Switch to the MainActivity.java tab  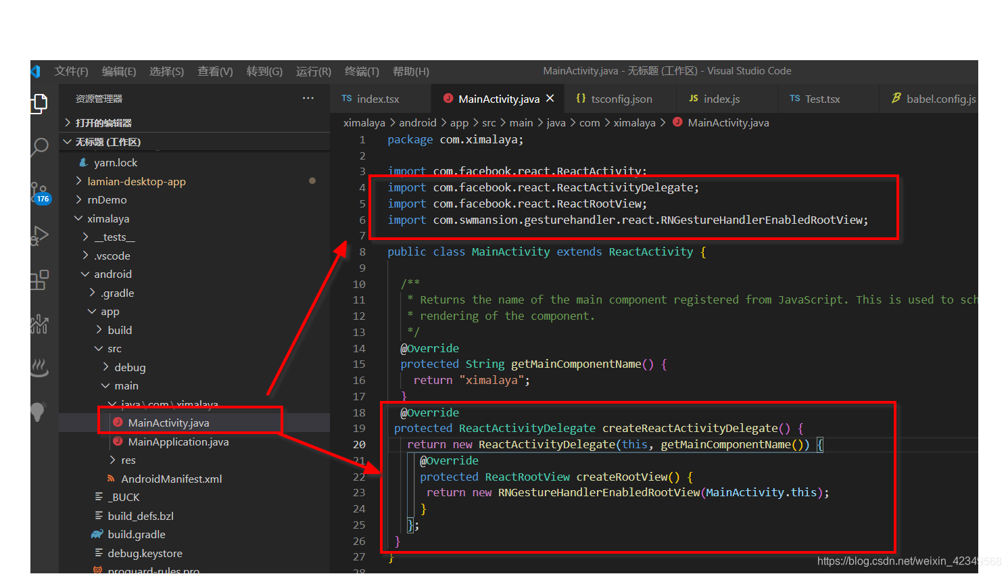pyautogui.click(x=498, y=99)
